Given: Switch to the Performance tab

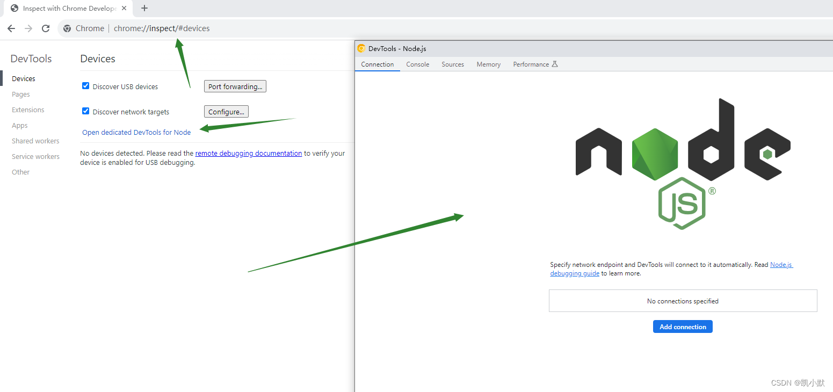Looking at the screenshot, I should [535, 64].
